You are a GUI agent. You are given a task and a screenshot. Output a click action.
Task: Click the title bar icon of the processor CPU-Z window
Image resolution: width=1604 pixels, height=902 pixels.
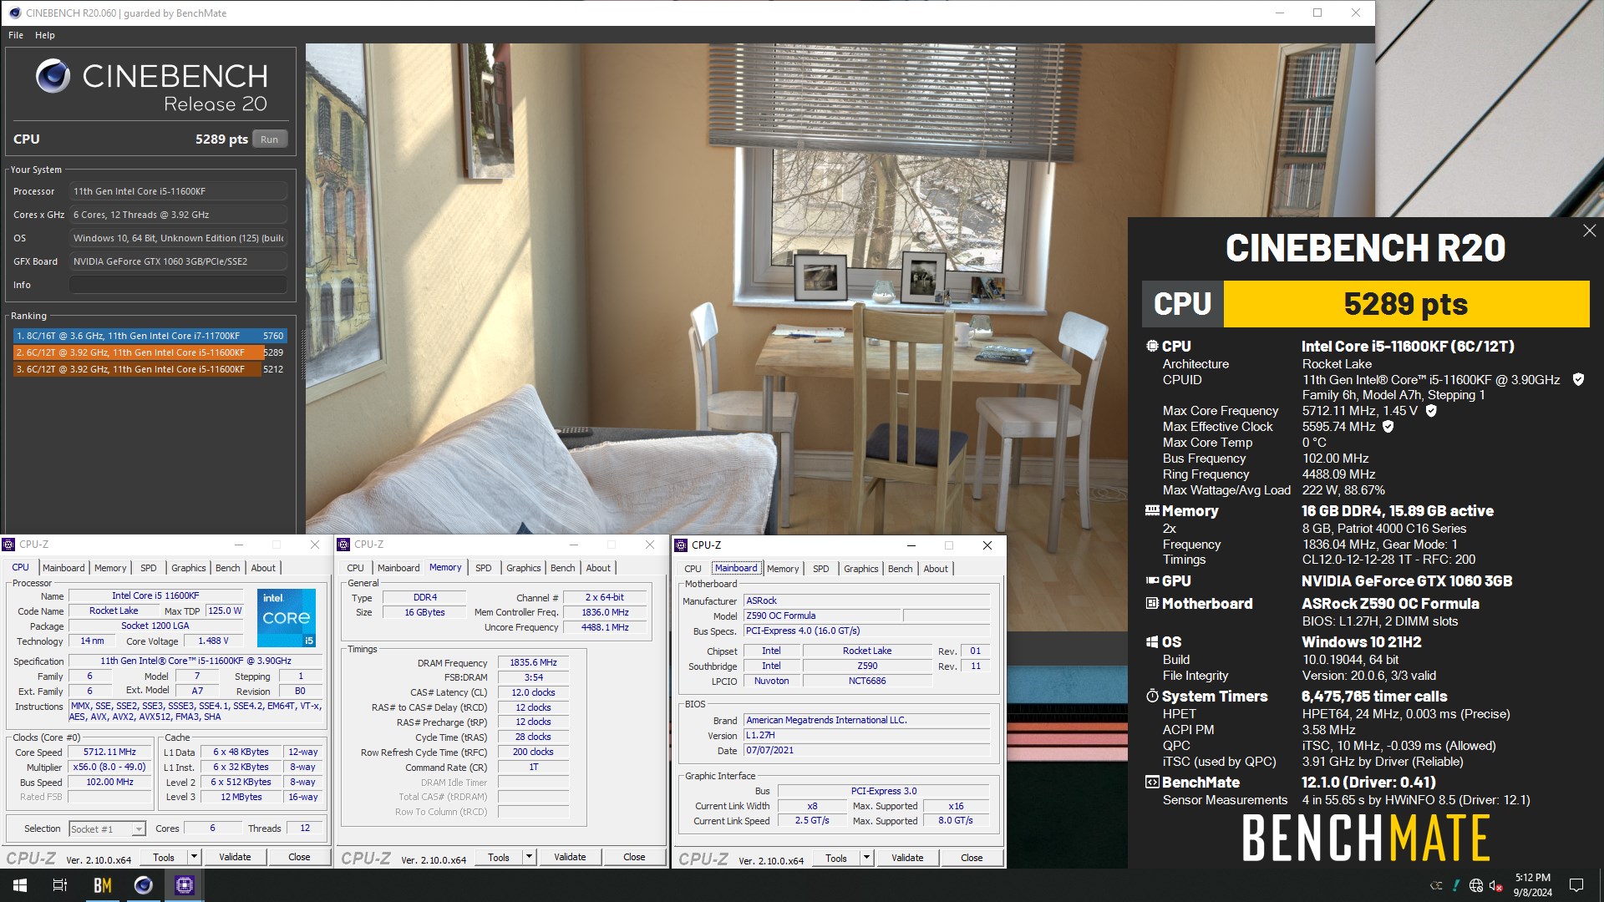click(x=9, y=545)
